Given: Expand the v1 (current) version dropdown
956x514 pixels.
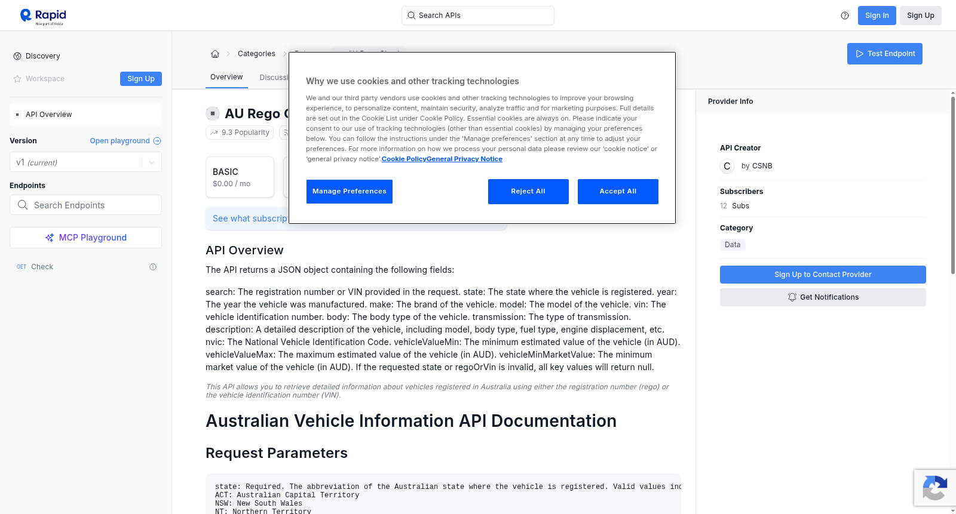Looking at the screenshot, I should point(85,162).
